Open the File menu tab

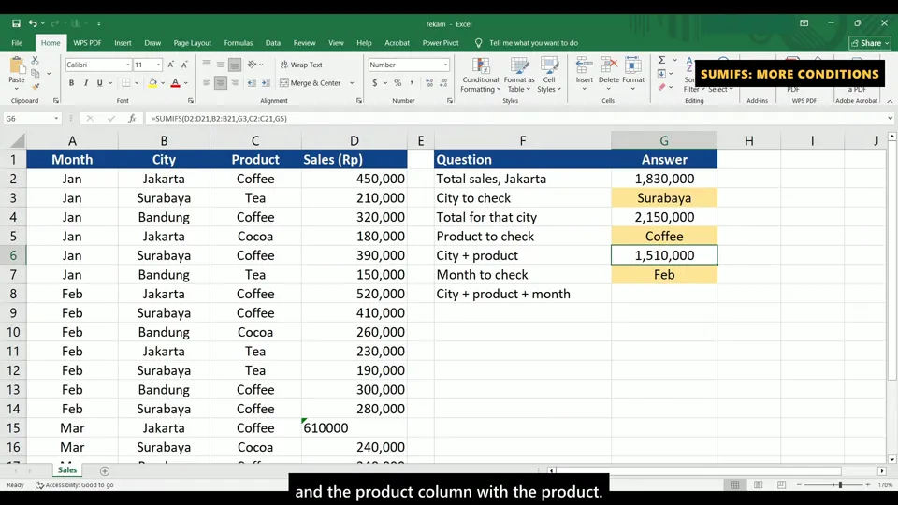pyautogui.click(x=17, y=43)
